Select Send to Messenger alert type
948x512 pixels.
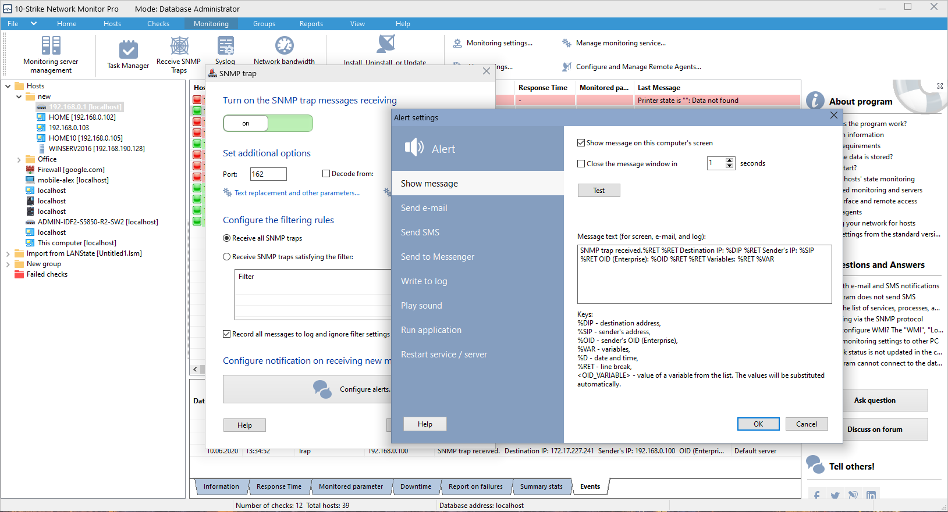[x=478, y=257]
